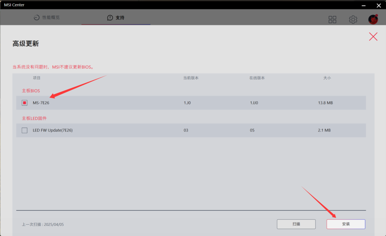This screenshot has width=386, height=236.
Task: Click the support tab exclamation icon
Action: click(110, 18)
